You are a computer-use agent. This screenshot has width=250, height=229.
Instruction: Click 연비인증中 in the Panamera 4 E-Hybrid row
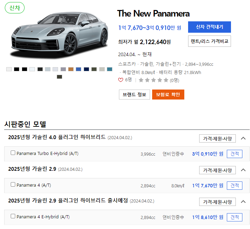173,217
